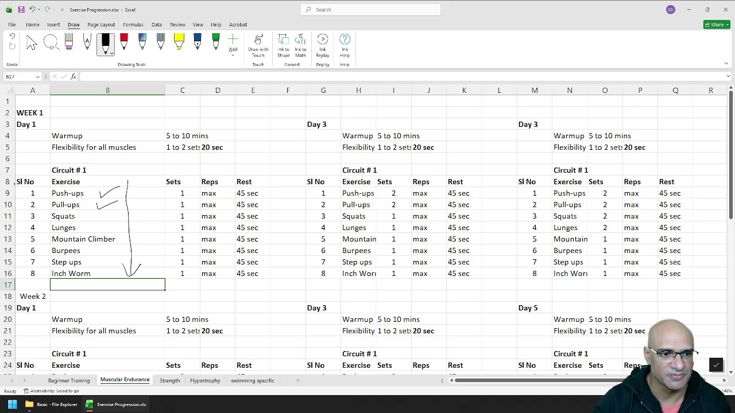Click the Undo arrow in quick access toolbar
Viewport: 735px width, 413px height.
[x=32, y=10]
